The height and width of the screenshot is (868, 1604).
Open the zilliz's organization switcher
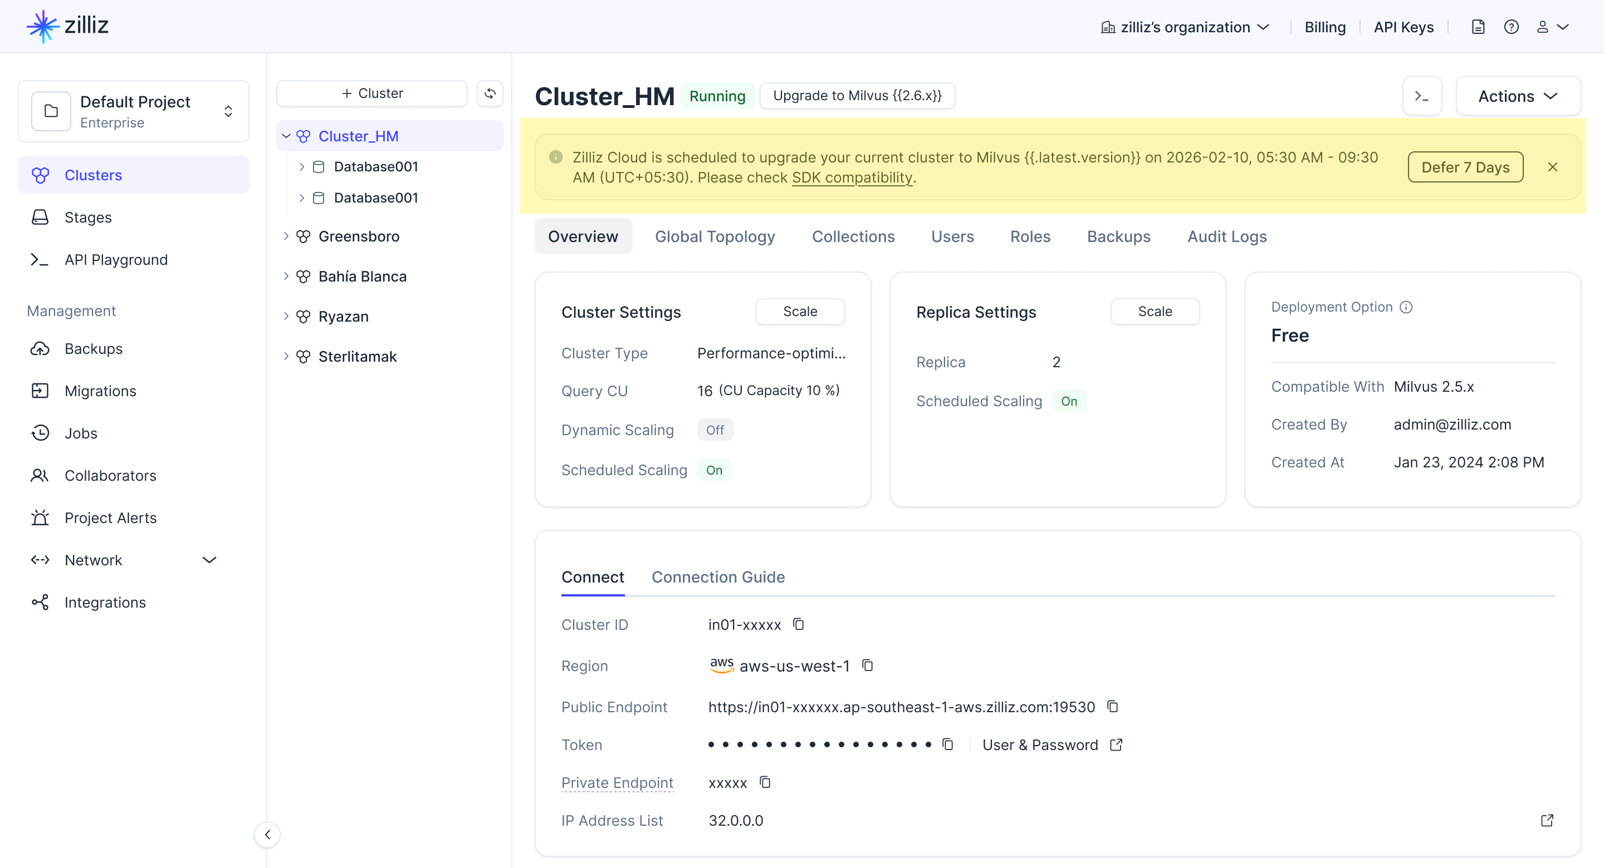1185,27
